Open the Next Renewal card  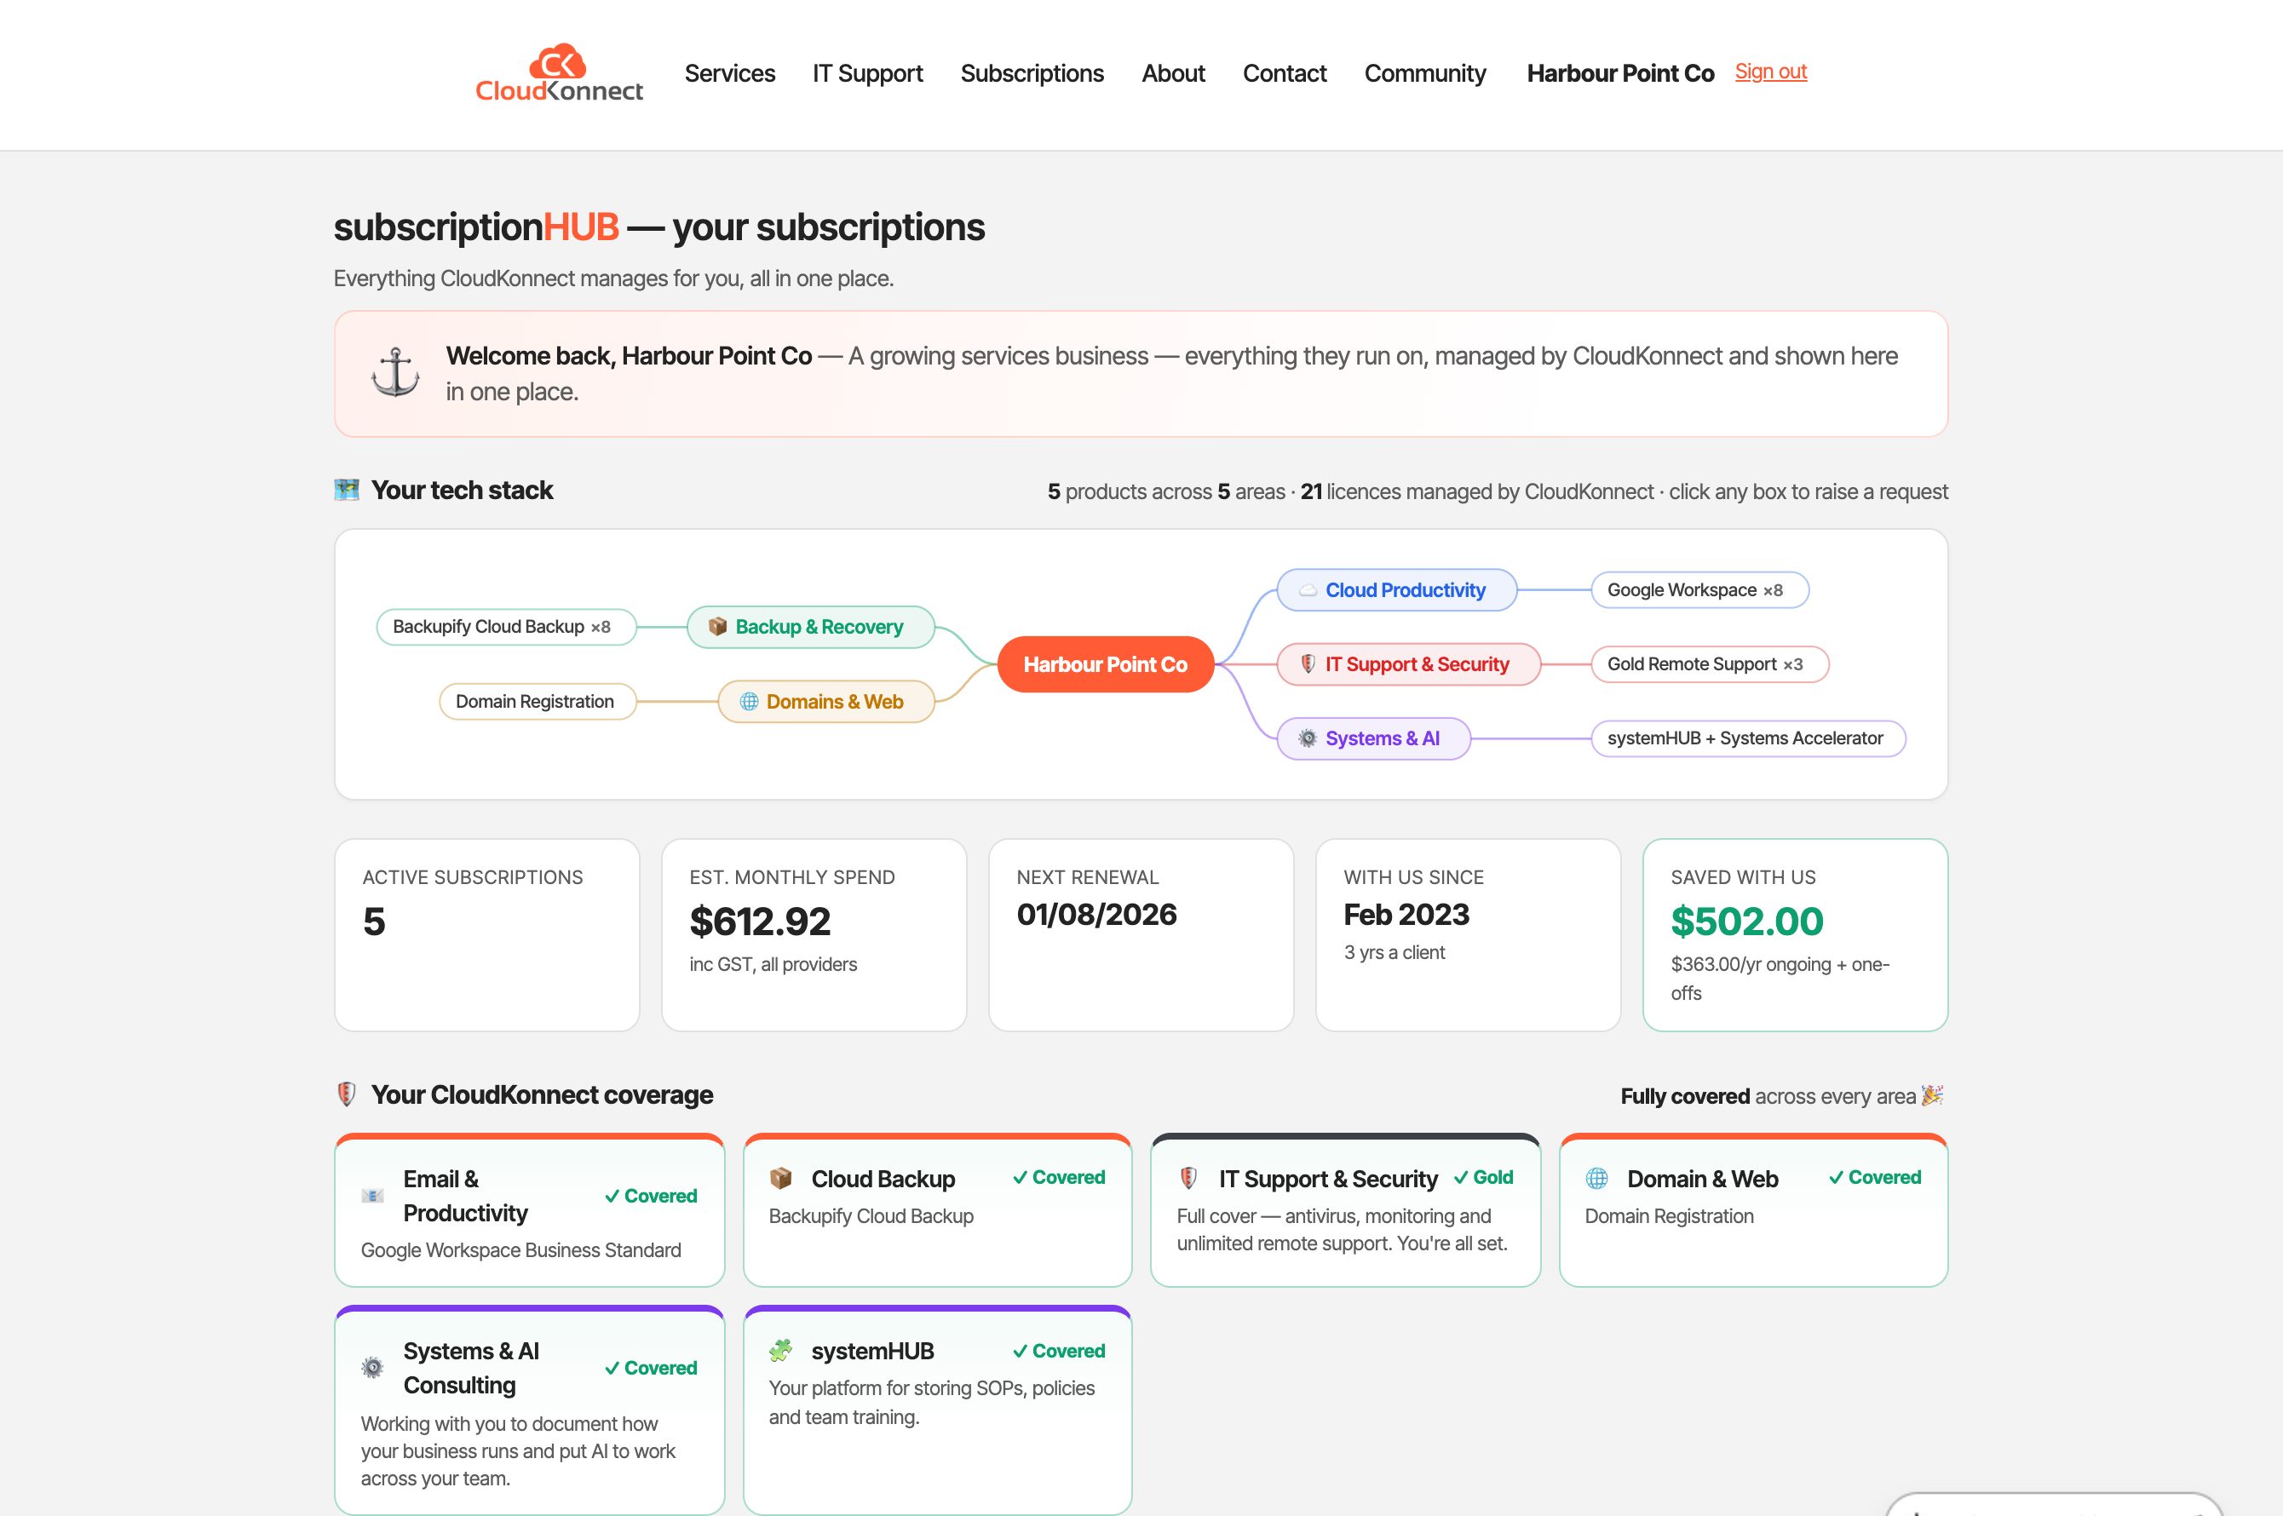[x=1141, y=935]
